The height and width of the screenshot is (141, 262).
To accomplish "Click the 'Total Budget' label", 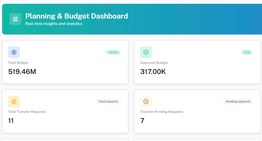I will (x=18, y=63).
